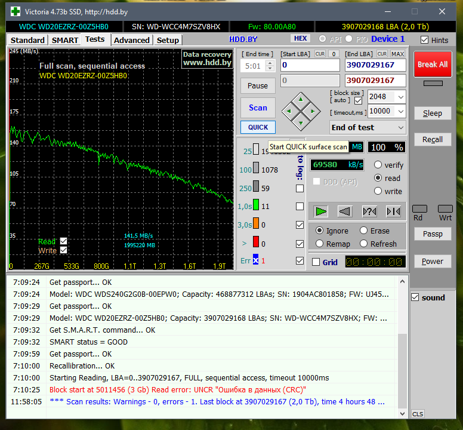
Task: Select the read radio button
Action: (378, 177)
